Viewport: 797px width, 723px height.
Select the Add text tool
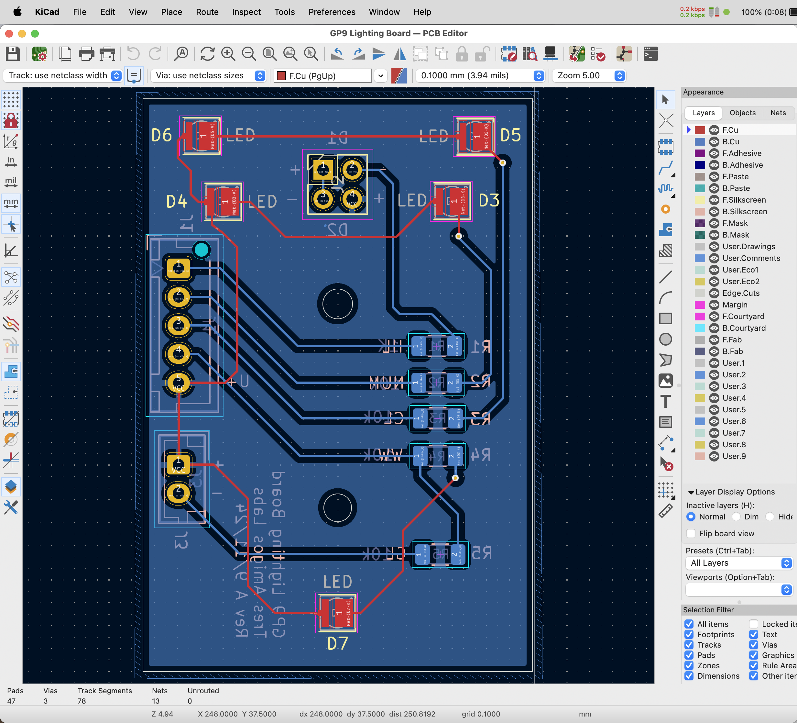point(666,401)
